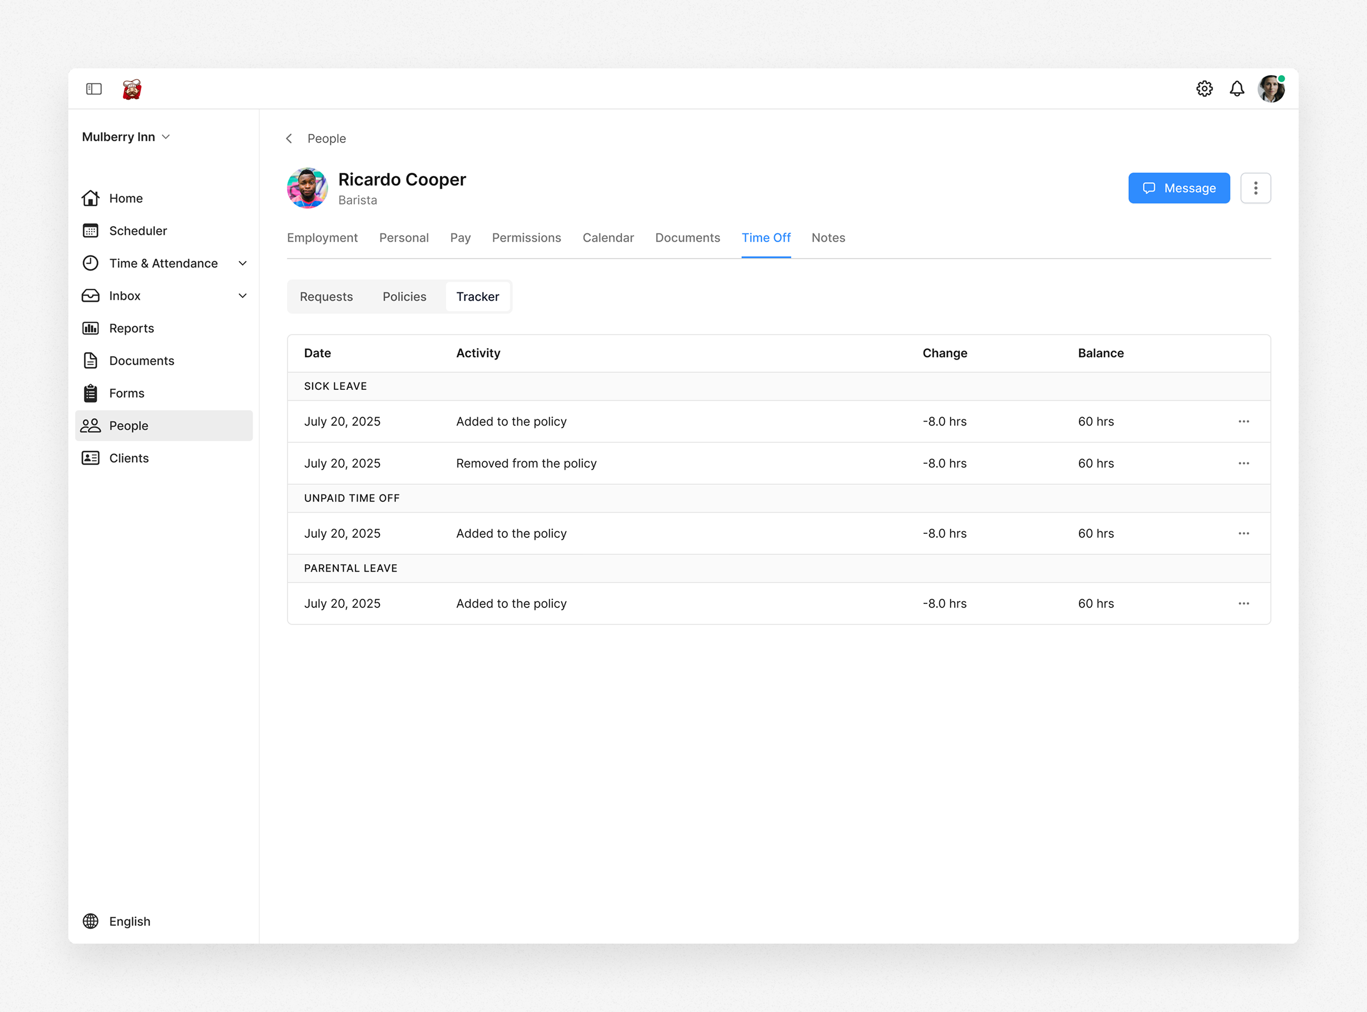1367x1012 pixels.
Task: Open the user profile avatar
Action: point(1271,89)
